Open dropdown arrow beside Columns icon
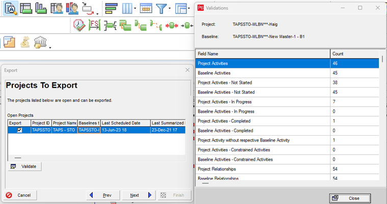The image size is (387, 204). coord(135,9)
